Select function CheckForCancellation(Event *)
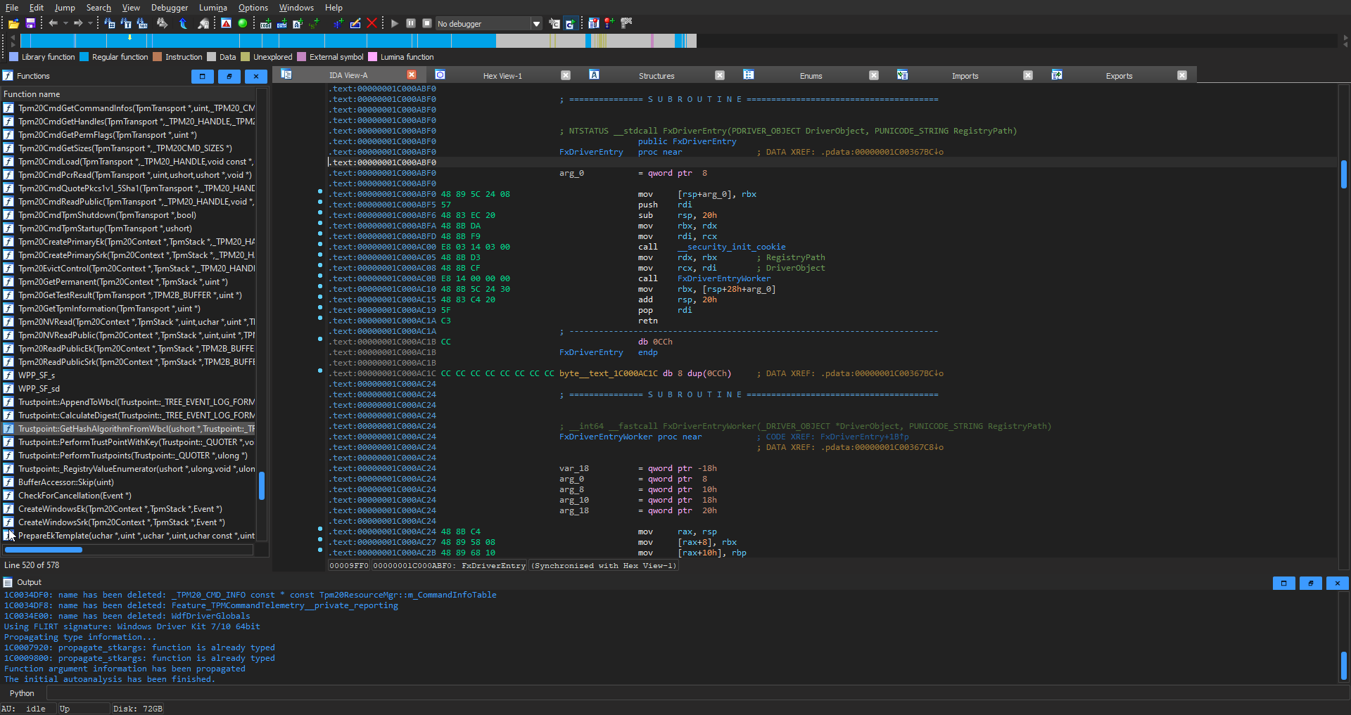 128,496
